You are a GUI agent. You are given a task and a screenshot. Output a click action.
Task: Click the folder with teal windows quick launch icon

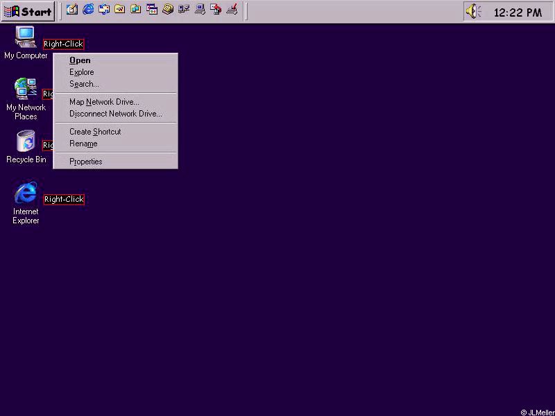(x=136, y=9)
